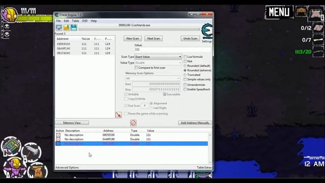
Task: Click the Next Scan button
Action: 153,39
